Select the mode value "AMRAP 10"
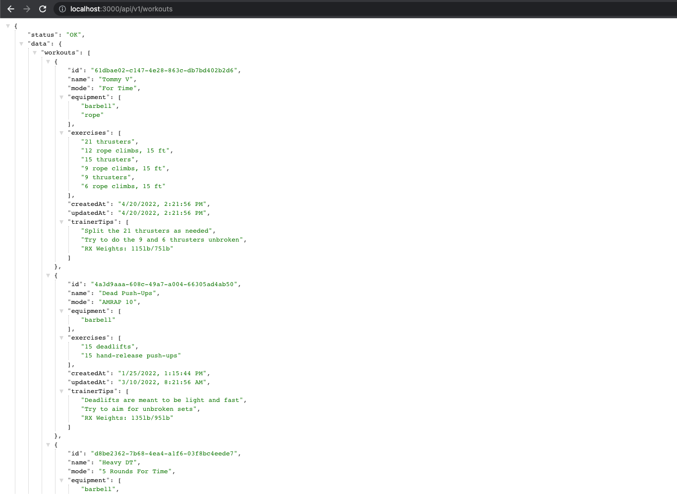 118,302
